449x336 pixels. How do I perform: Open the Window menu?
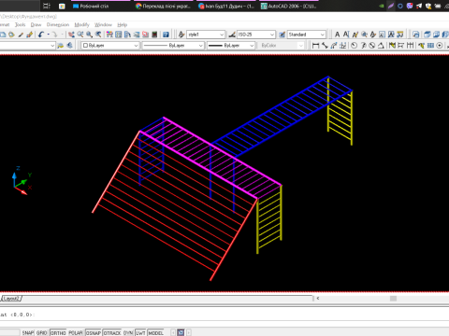(103, 24)
